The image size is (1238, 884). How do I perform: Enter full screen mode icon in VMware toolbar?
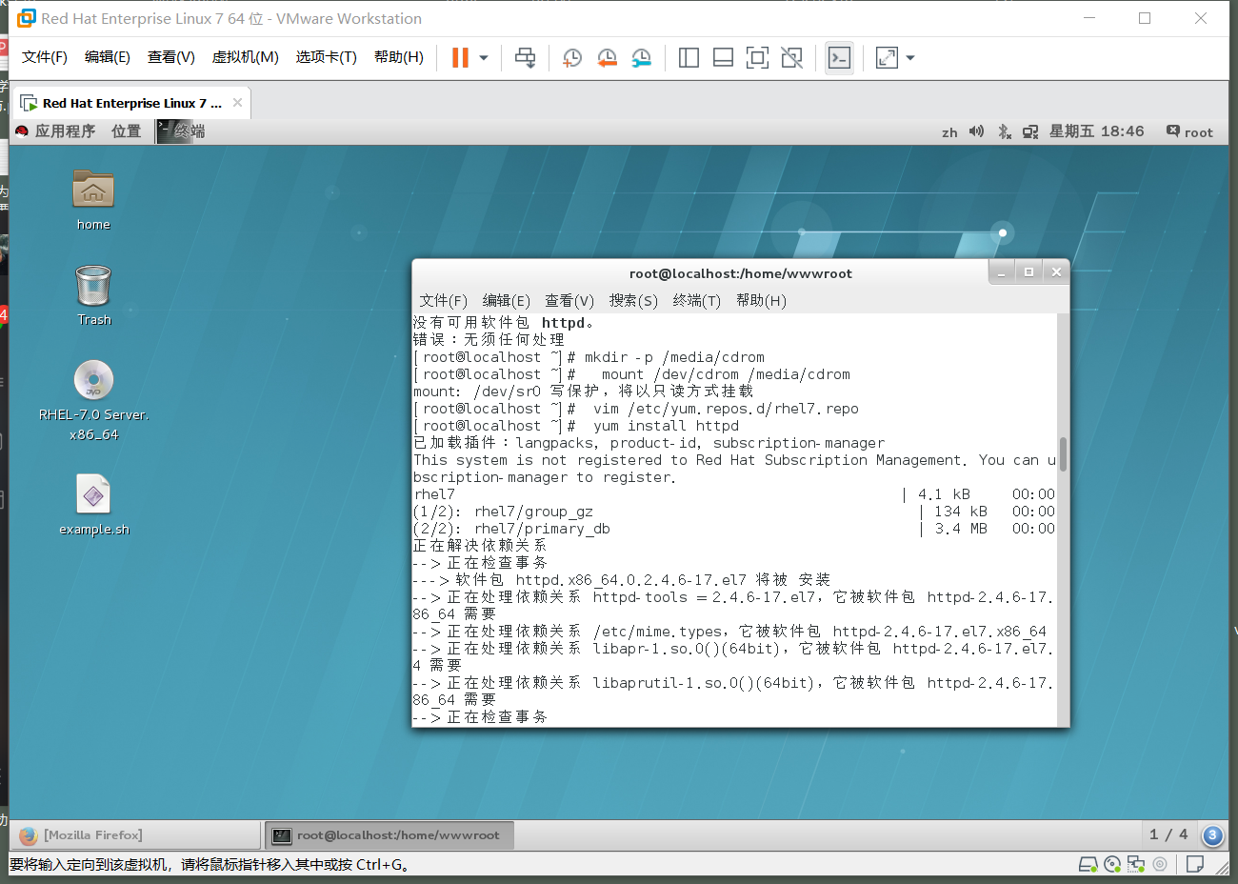[757, 58]
